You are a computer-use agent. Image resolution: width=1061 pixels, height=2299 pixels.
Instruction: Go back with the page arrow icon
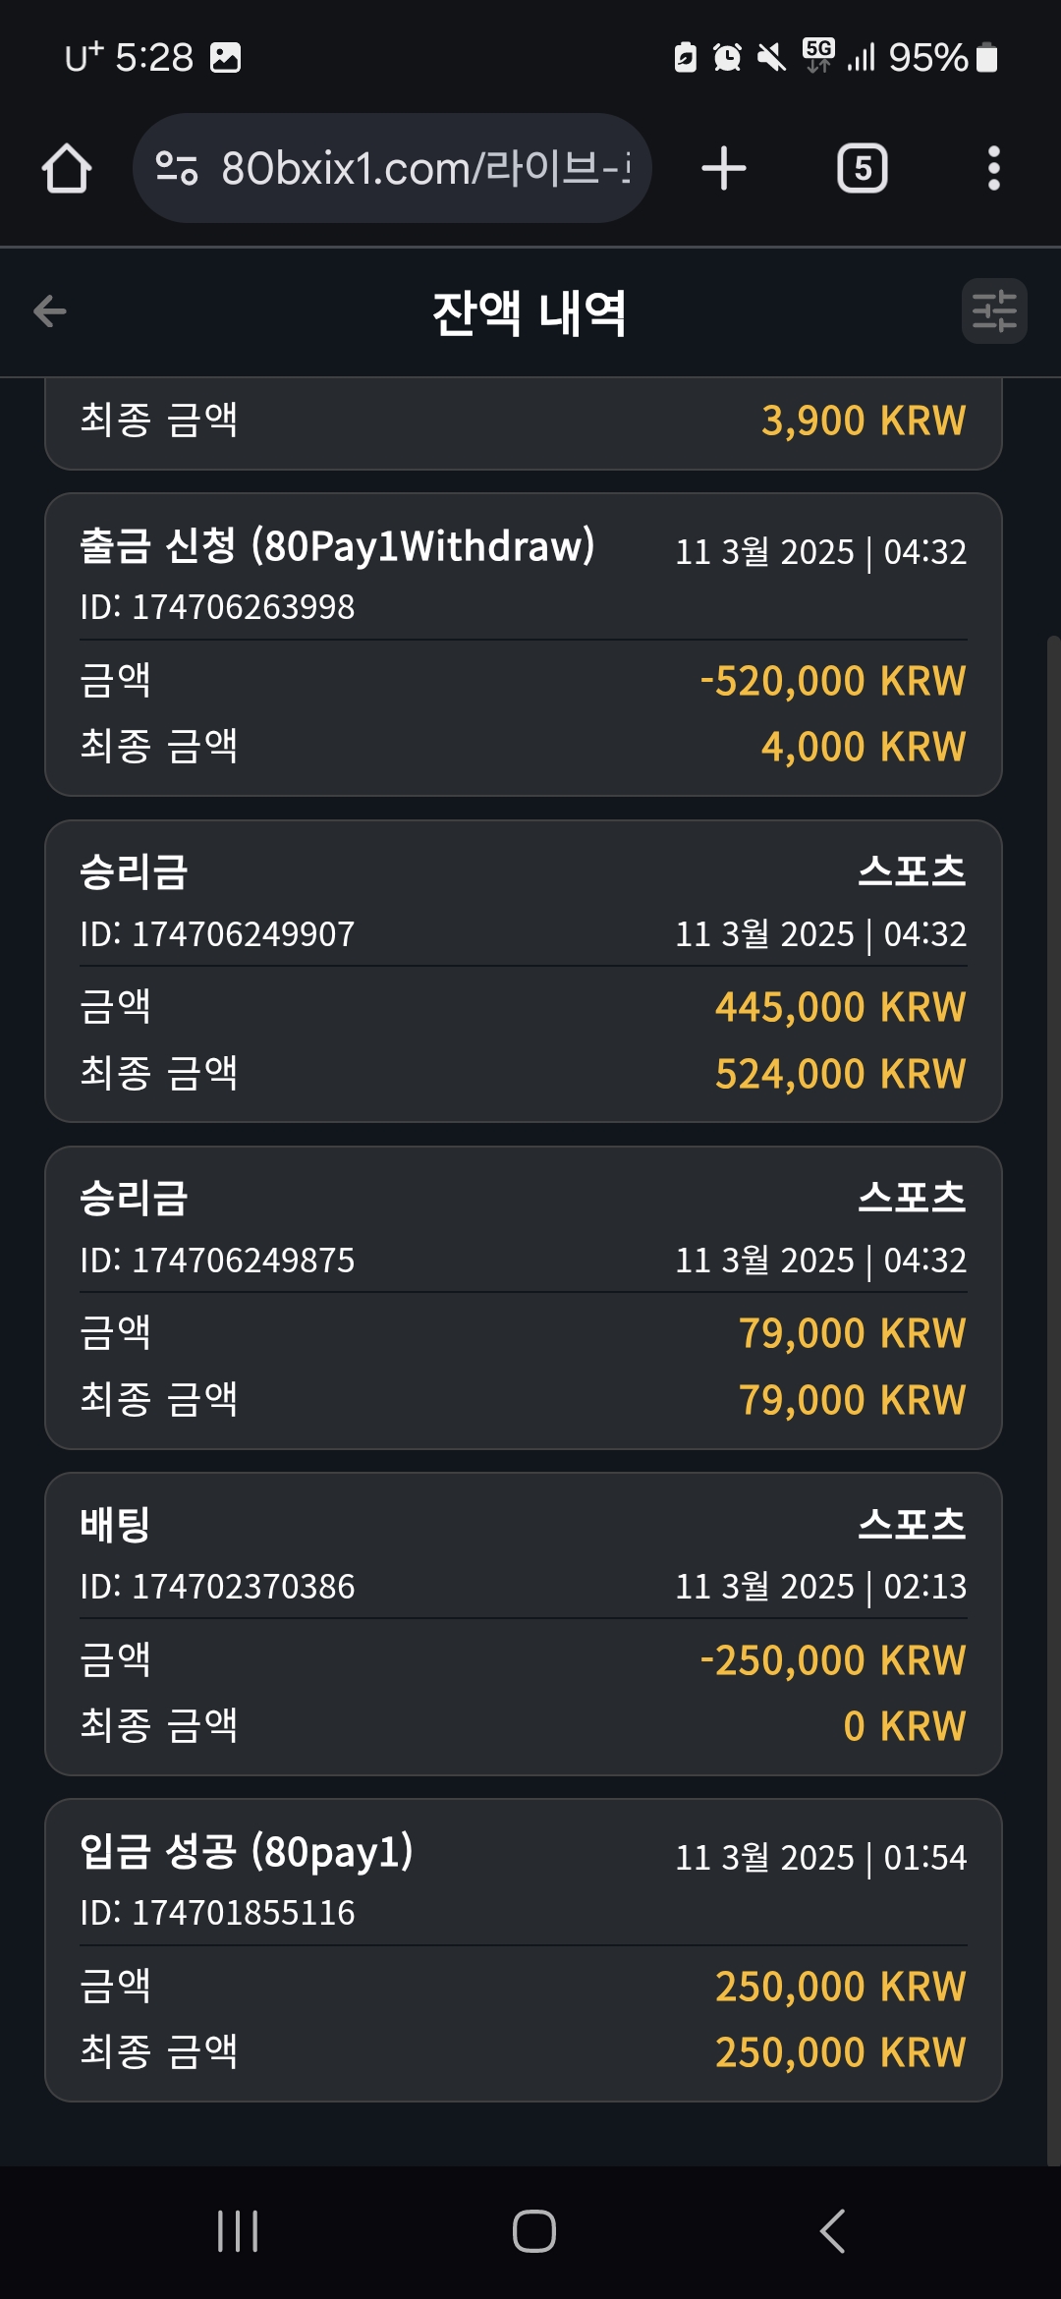tap(50, 311)
